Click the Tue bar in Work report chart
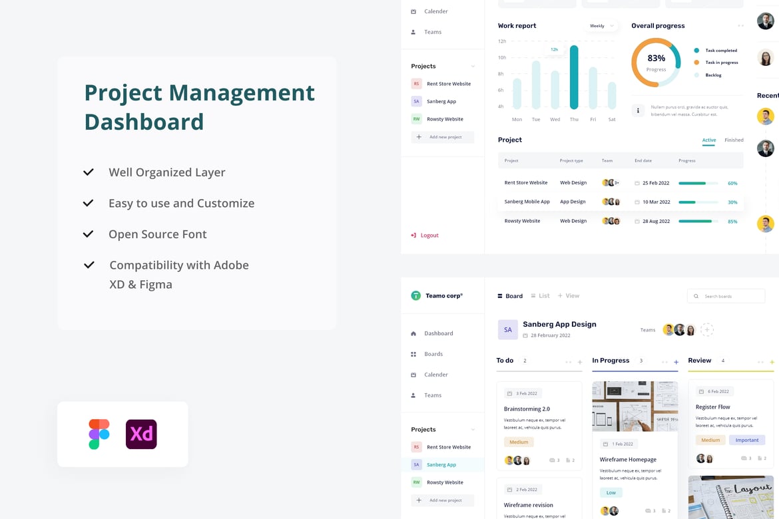779x519 pixels. click(x=536, y=85)
